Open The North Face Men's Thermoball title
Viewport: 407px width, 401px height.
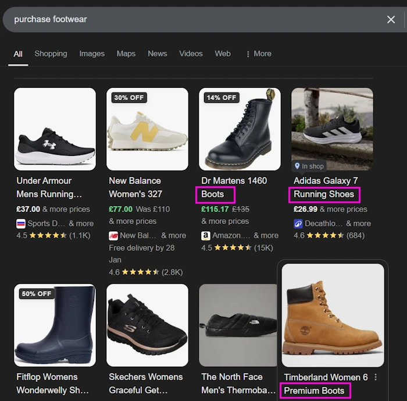click(238, 384)
